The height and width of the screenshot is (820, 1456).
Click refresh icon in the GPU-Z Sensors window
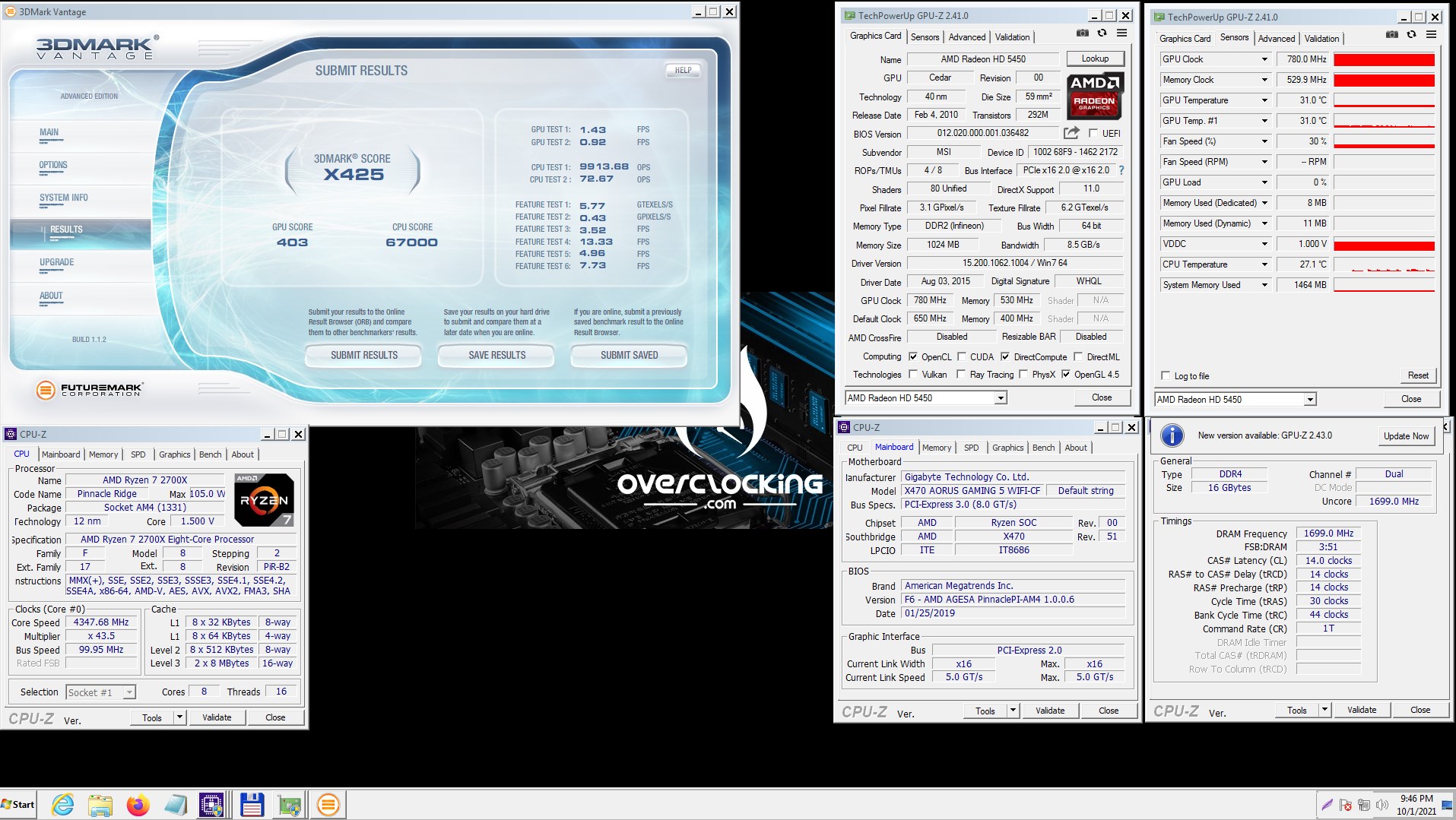click(x=1411, y=35)
